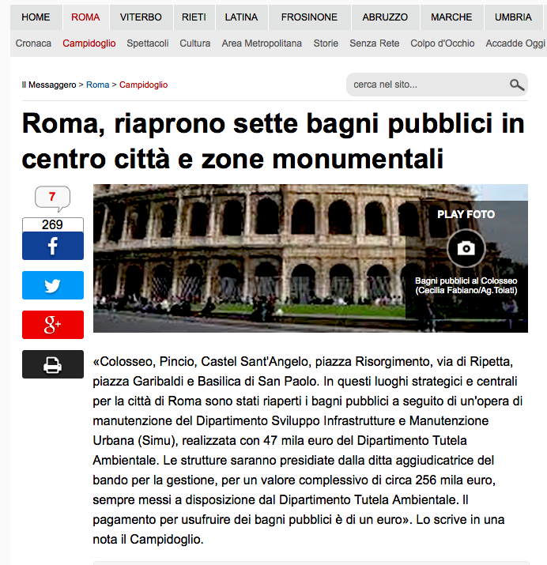Open Area Metropolitana subsection
Viewport: 547px width, 565px height.
[x=262, y=43]
